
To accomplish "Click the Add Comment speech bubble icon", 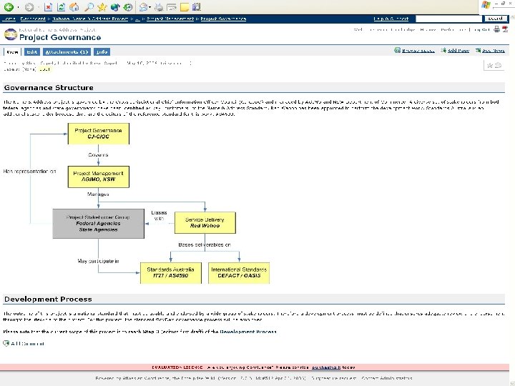I will click(x=6, y=343).
